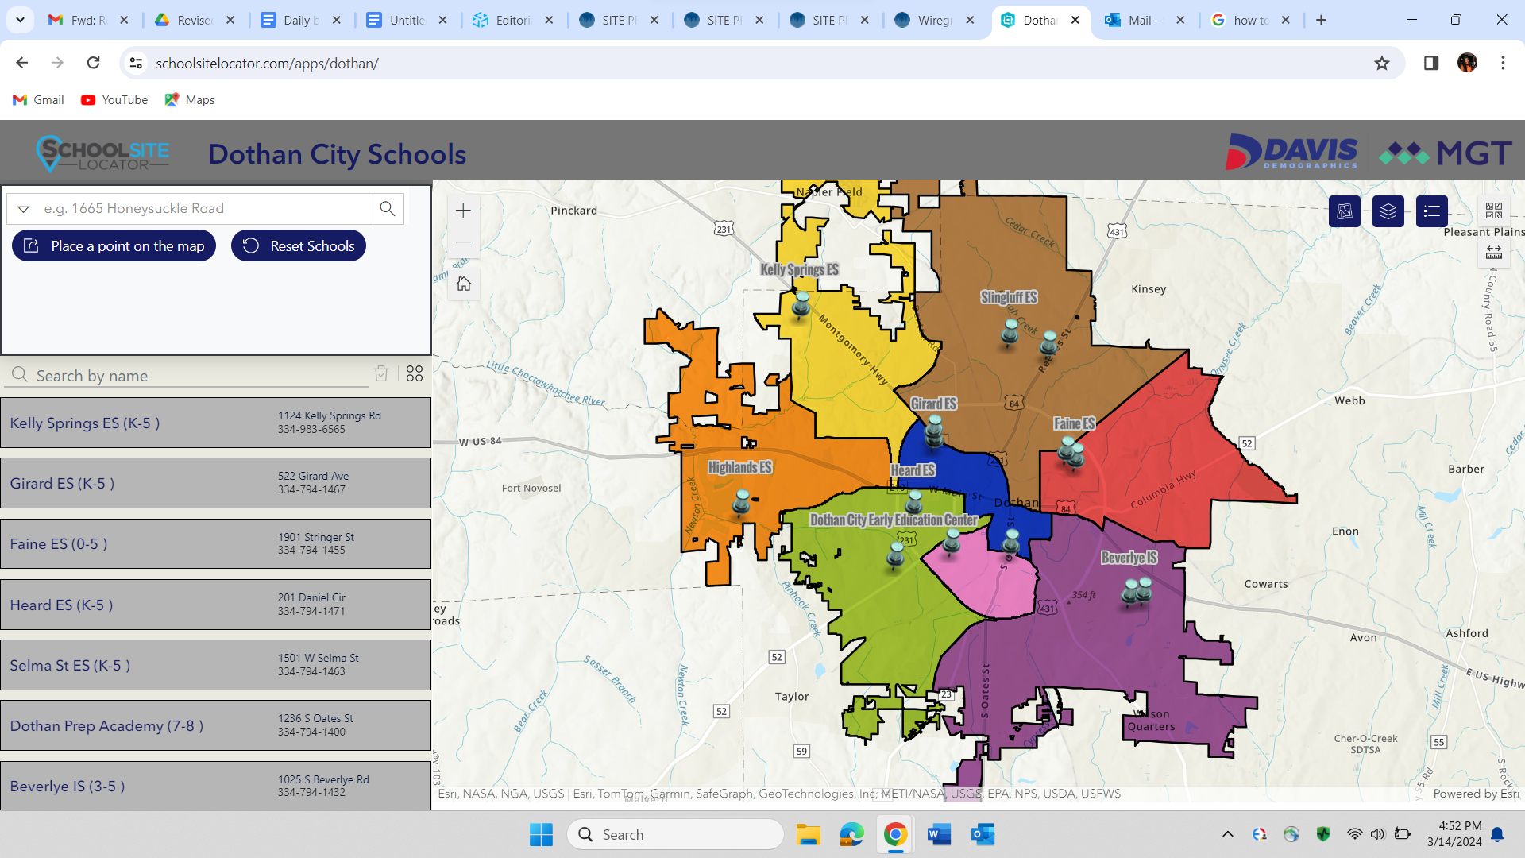Click the Powered by Esri link
Screen dimensions: 1525x858
[1476, 794]
